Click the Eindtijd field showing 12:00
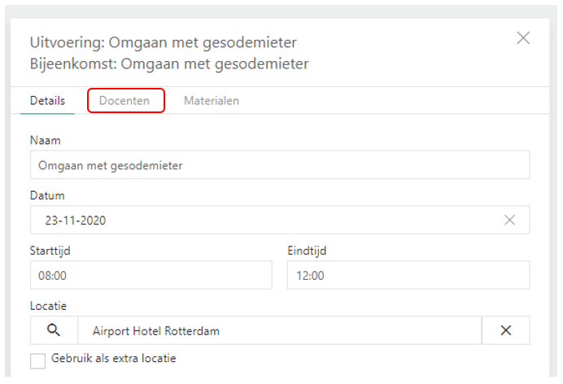This screenshot has height=384, width=563. (x=408, y=275)
